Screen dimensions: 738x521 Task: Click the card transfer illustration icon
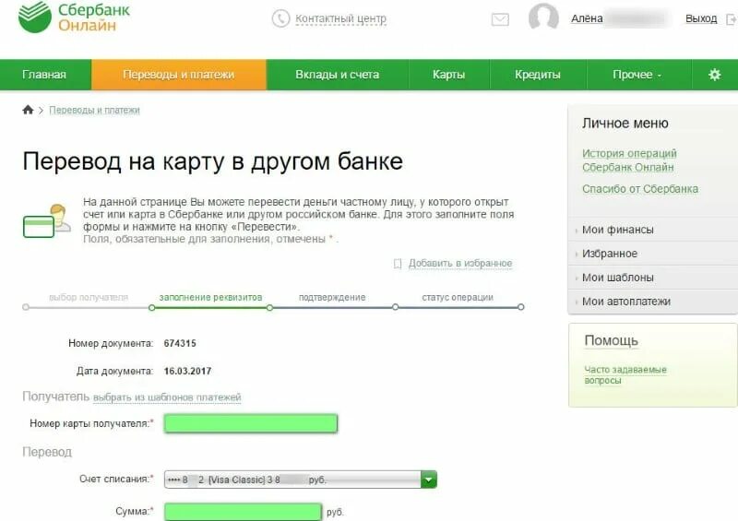(x=47, y=220)
